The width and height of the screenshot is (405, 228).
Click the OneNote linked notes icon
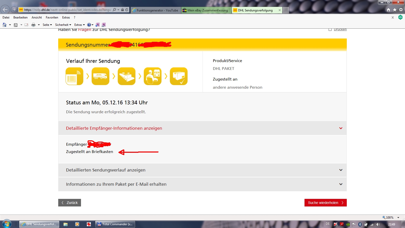pos(104,25)
